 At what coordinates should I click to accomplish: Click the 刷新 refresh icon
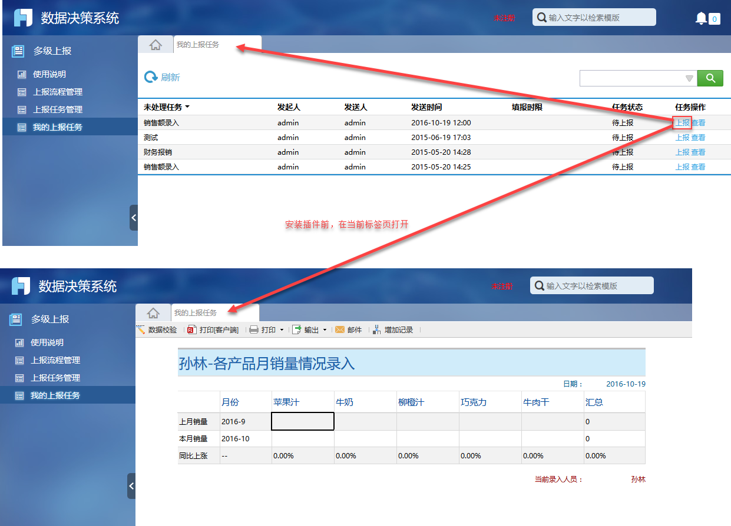tap(151, 77)
